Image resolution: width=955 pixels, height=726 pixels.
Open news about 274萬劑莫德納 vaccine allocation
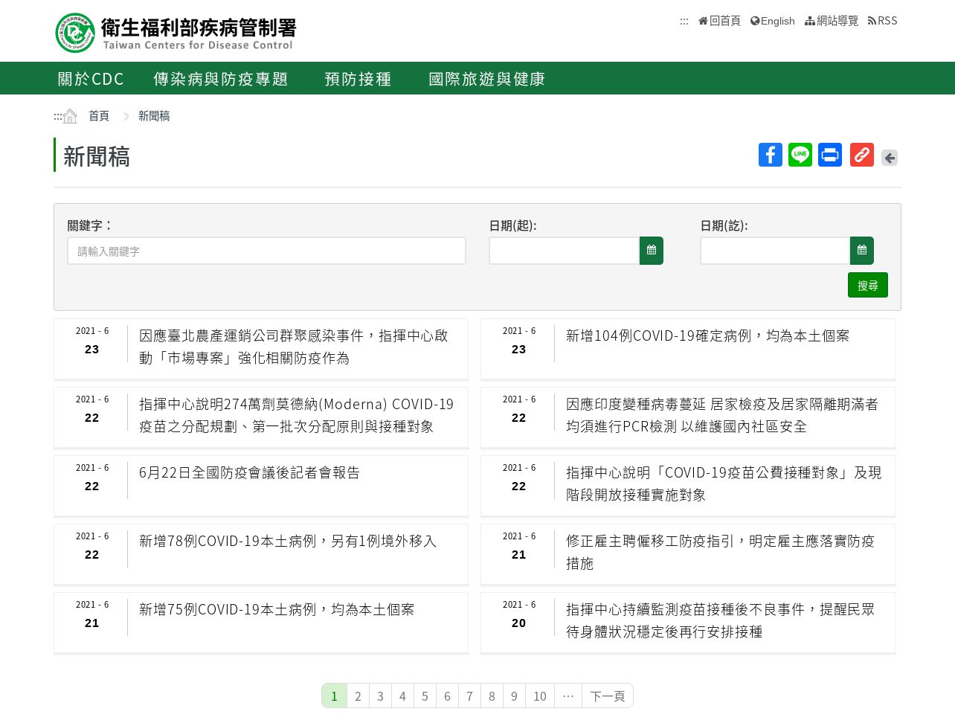point(296,415)
